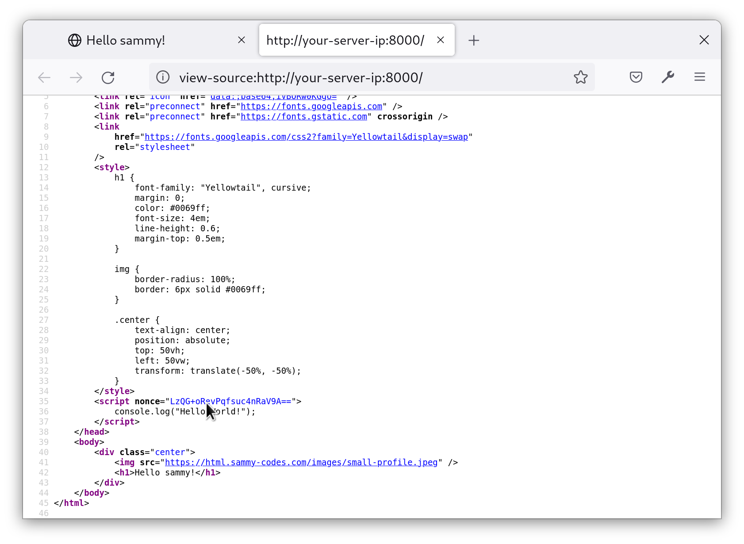Screen dimensions: 744x544
Task: Close the your-server-ip:8000 tab
Action: [441, 40]
